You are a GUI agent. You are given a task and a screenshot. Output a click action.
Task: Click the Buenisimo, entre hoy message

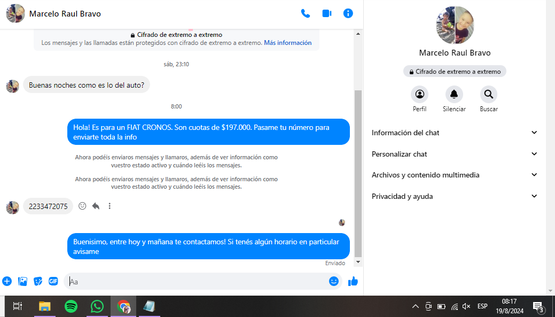point(208,246)
